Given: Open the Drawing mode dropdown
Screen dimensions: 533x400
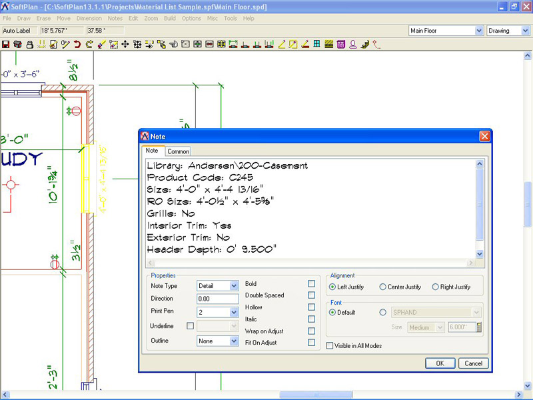Looking at the screenshot, I should 525,31.
